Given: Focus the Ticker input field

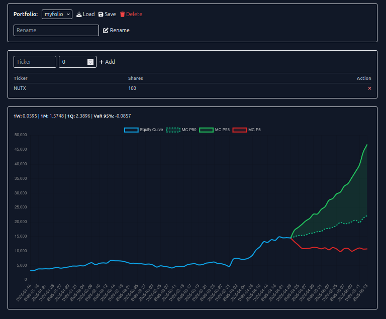Looking at the screenshot, I should point(35,62).
